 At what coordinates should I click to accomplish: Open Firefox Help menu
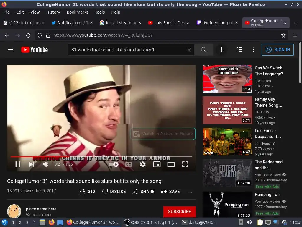tap(116, 12)
